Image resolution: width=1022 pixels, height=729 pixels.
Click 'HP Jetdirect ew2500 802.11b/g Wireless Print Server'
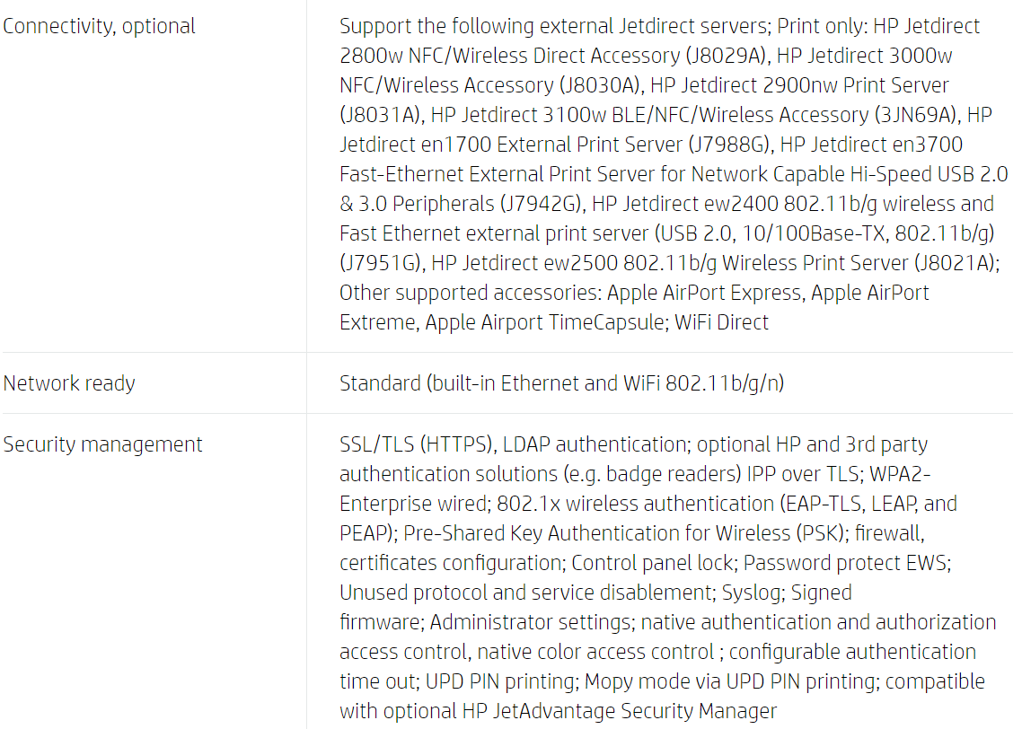669,263
